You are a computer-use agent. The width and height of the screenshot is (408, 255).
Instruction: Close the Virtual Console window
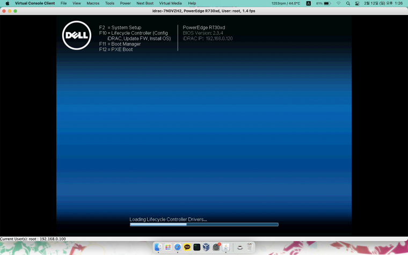(4, 11)
